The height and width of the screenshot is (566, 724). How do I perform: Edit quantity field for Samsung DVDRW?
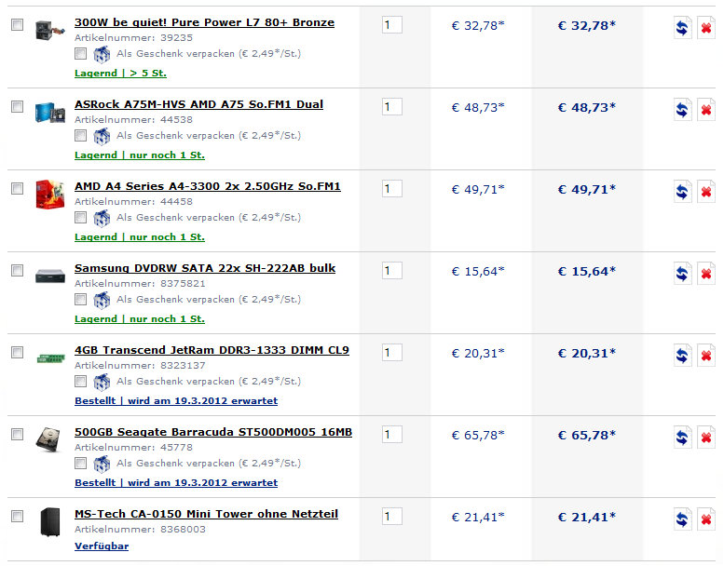(x=392, y=270)
